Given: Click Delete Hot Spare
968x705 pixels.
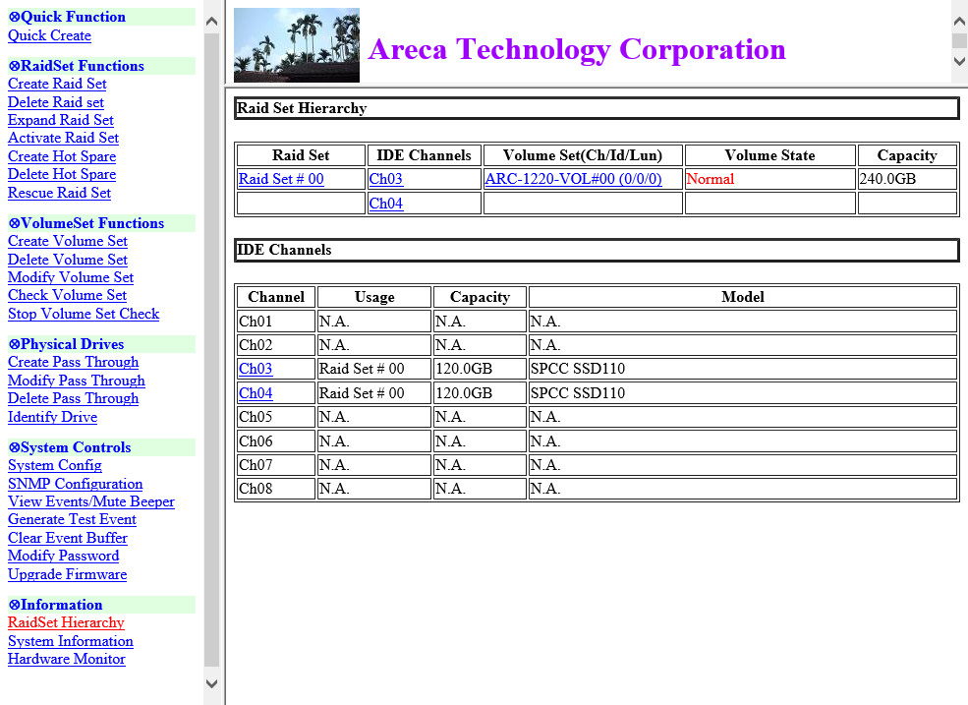Looking at the screenshot, I should (x=62, y=175).
